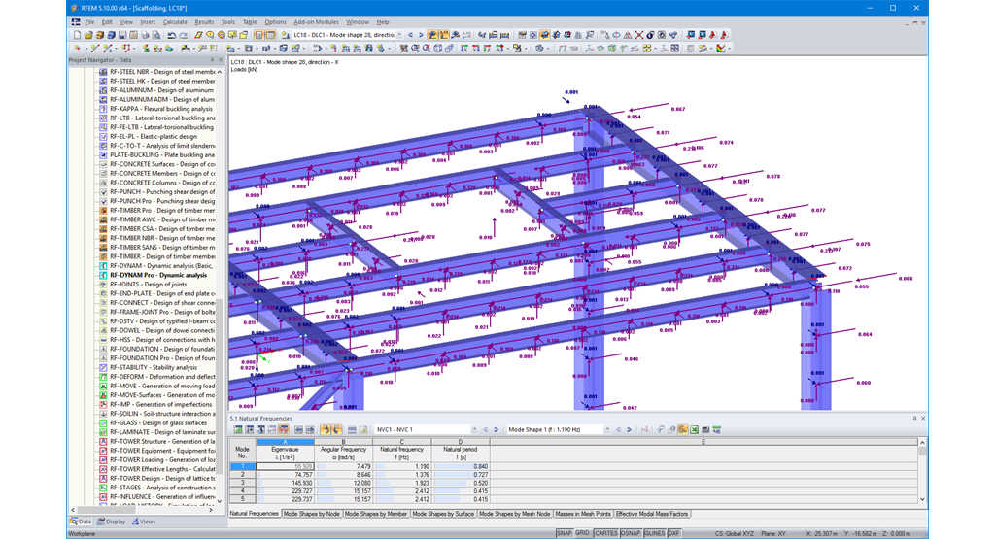Image resolution: width=995 pixels, height=539 pixels.
Task: Close the Natural Frequencies table panel
Action: 923,419
